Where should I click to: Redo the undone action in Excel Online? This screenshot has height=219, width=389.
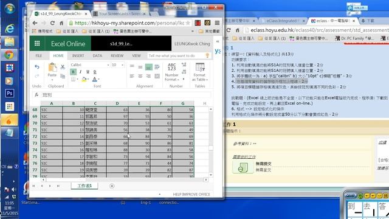pos(37,76)
